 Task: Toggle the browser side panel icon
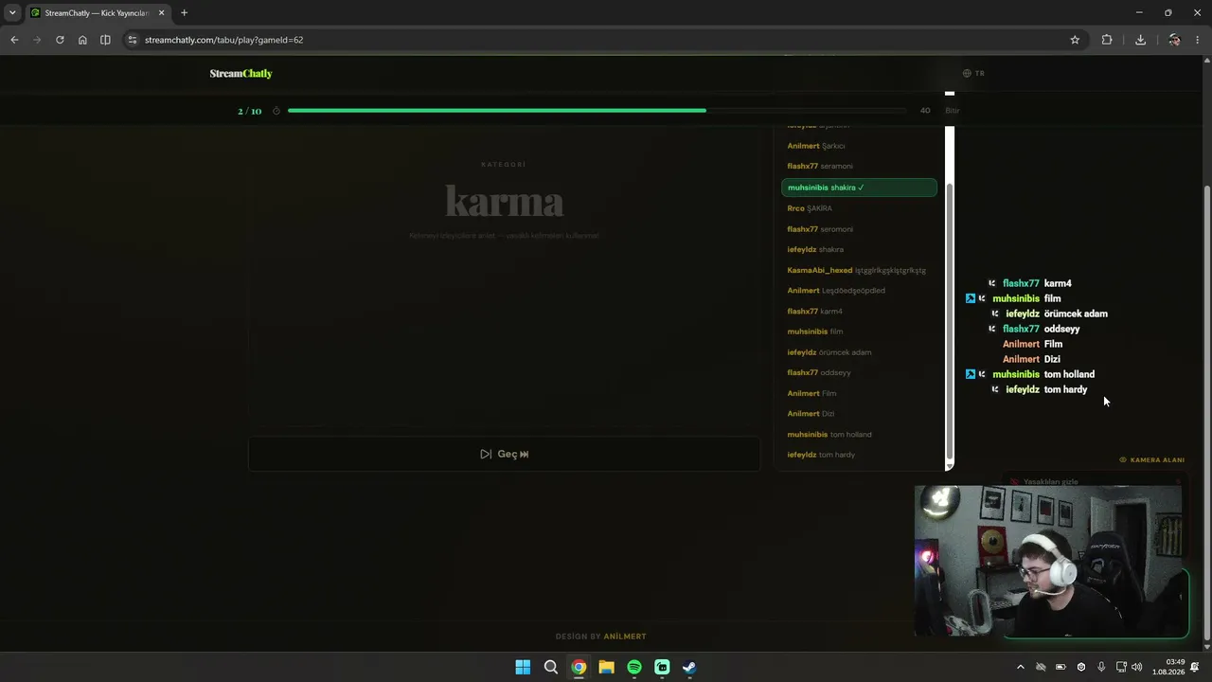(x=105, y=40)
